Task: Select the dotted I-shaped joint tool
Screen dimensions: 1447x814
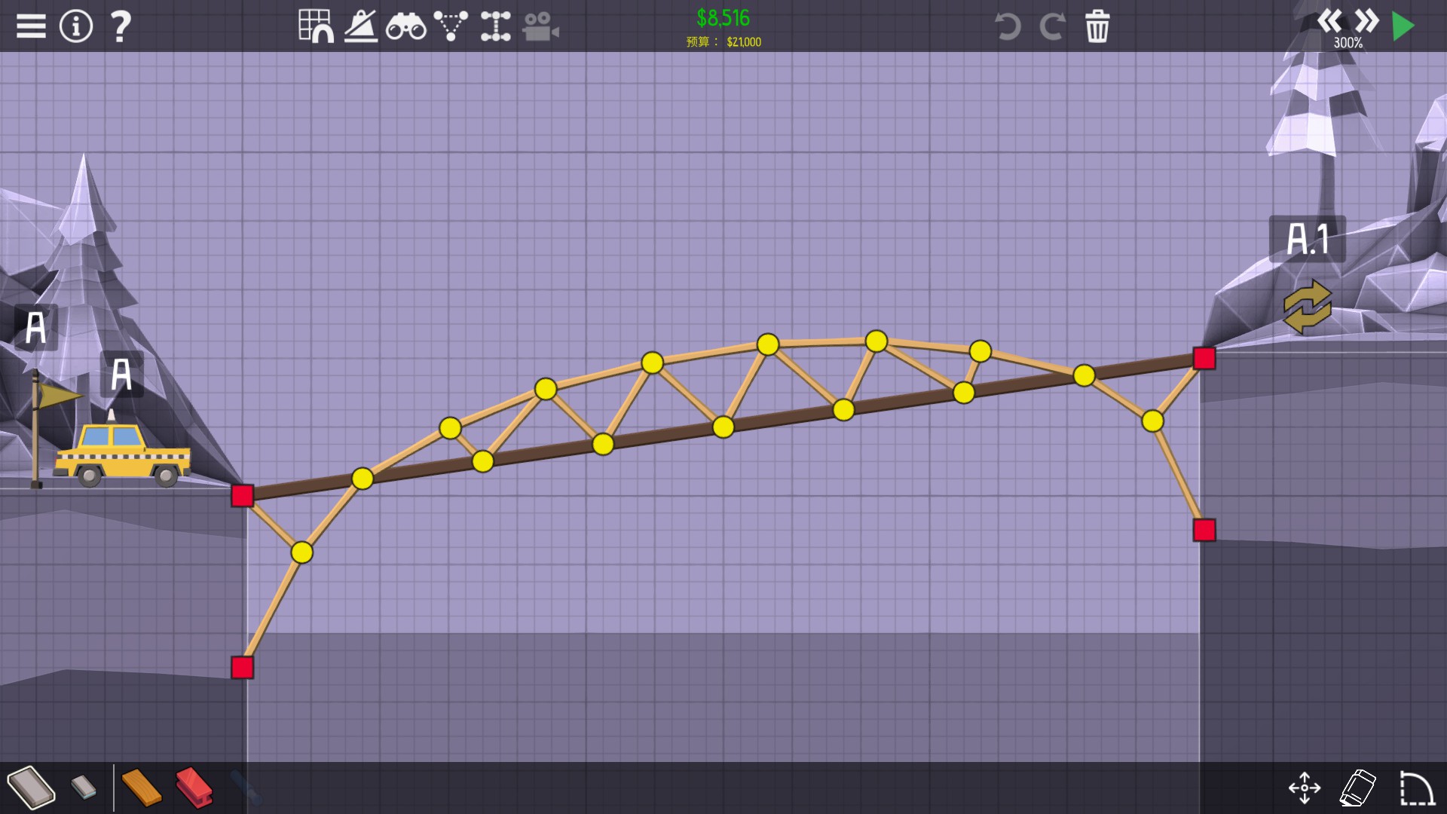Action: click(495, 26)
